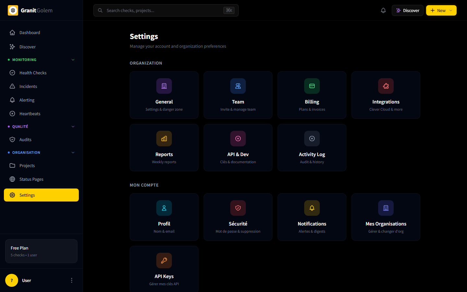Click the Audits shield icon

[12, 140]
